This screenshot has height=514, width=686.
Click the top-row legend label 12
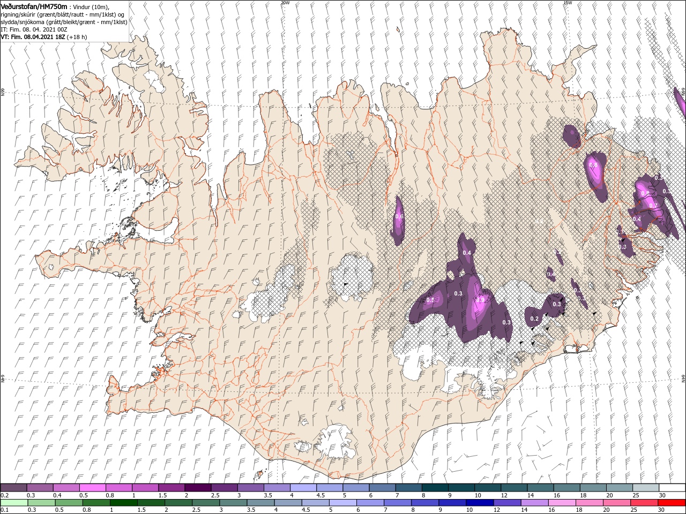click(x=505, y=495)
